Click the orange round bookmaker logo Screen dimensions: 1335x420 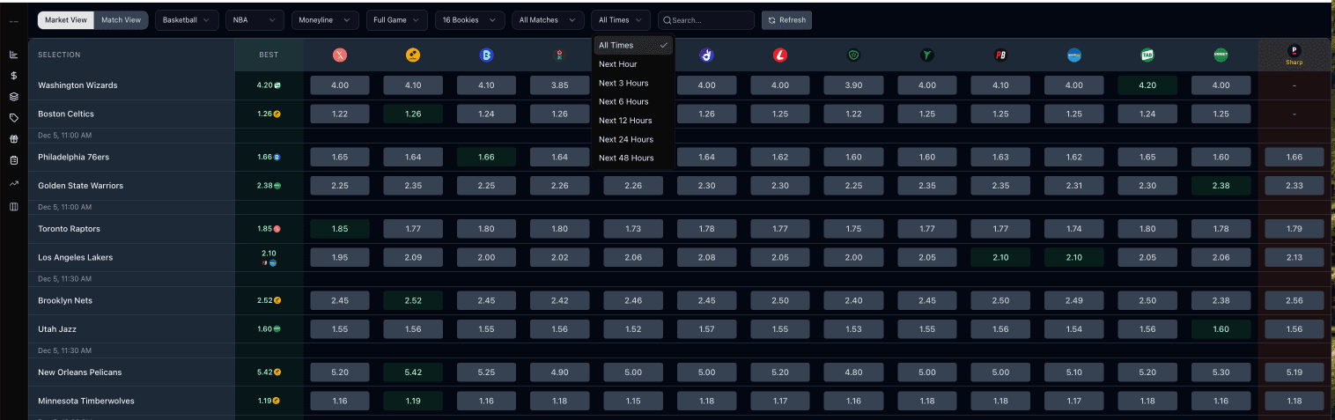[x=413, y=55]
